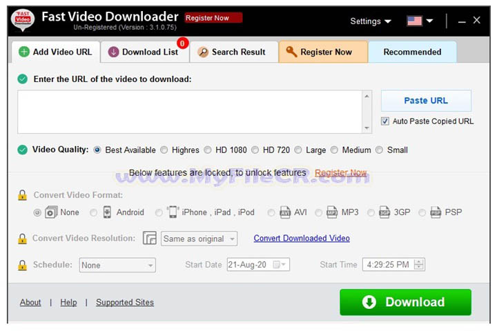Click the PSP file format icon

(x=436, y=212)
